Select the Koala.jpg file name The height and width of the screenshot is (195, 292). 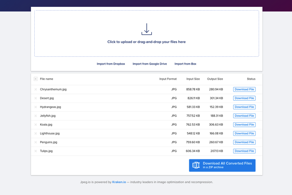click(x=46, y=125)
